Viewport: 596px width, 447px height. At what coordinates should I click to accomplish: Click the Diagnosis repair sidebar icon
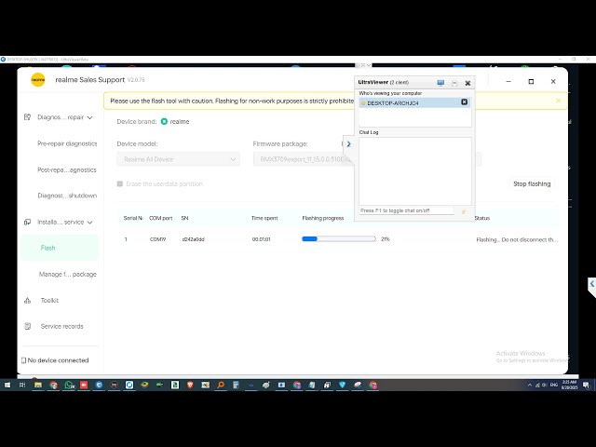[27, 117]
